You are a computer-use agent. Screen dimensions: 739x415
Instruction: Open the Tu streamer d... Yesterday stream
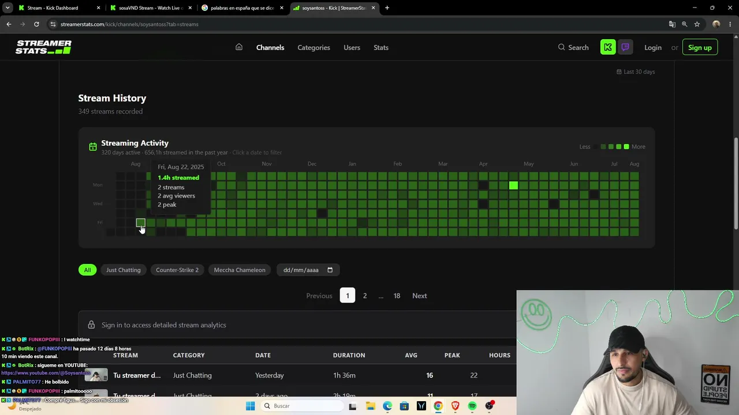pyautogui.click(x=137, y=375)
